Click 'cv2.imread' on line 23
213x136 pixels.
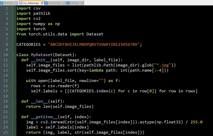tap(53, 122)
